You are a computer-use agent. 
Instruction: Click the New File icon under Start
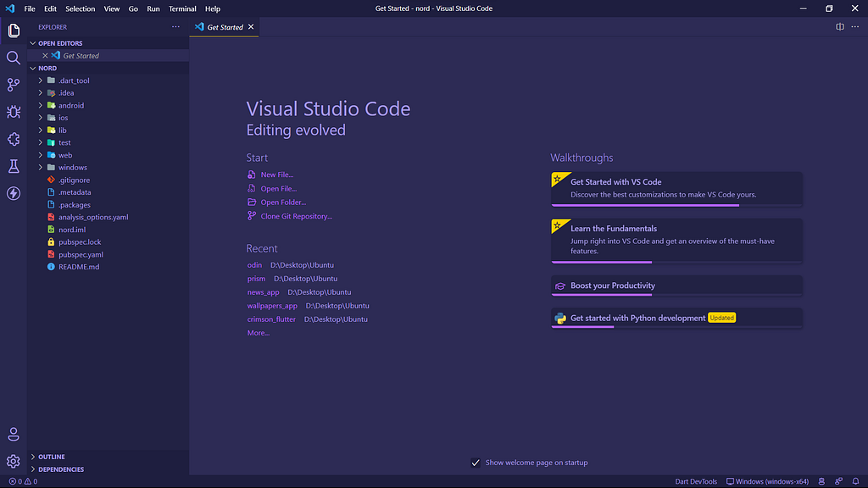coord(251,175)
